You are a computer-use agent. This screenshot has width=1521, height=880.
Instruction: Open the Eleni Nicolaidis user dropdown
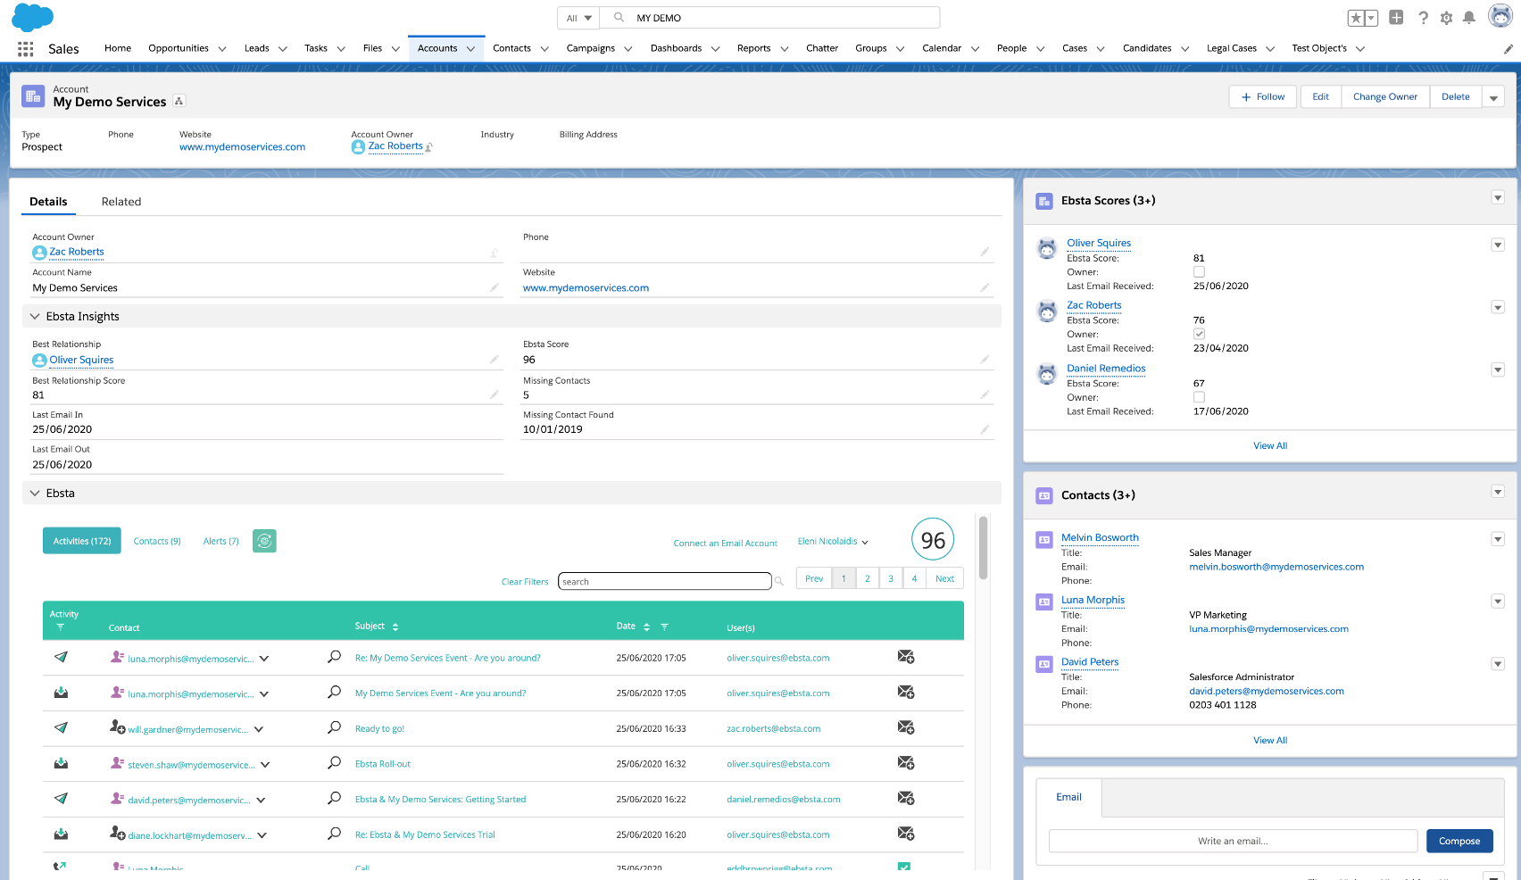click(833, 542)
